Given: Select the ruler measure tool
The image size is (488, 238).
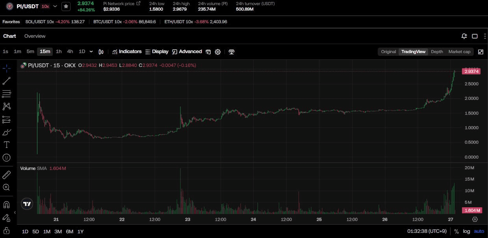Looking at the screenshot, I should tap(6, 175).
